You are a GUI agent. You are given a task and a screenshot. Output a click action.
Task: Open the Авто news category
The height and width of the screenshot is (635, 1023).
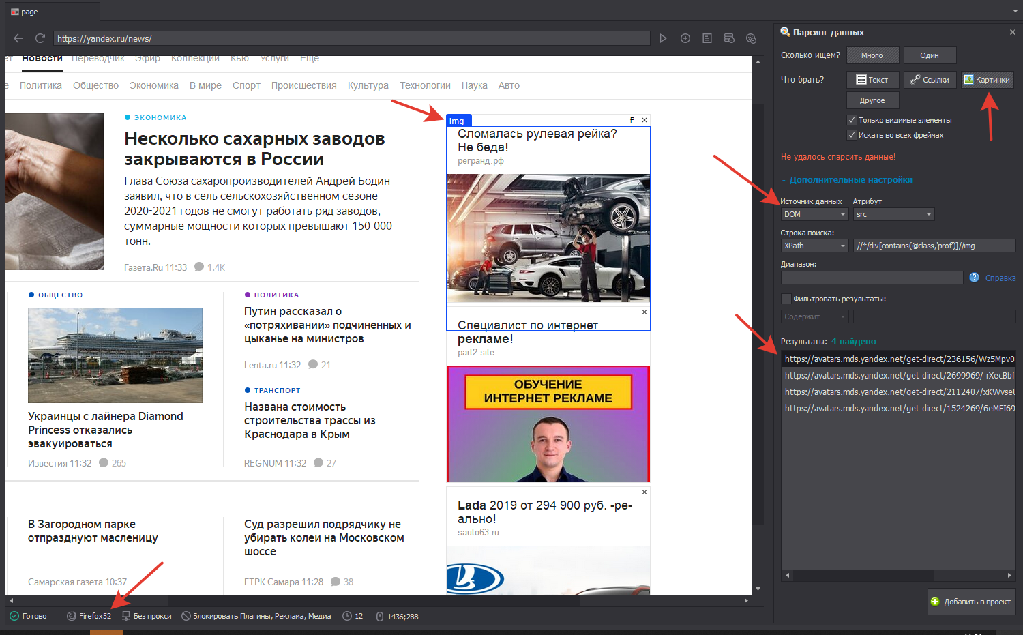tap(509, 85)
